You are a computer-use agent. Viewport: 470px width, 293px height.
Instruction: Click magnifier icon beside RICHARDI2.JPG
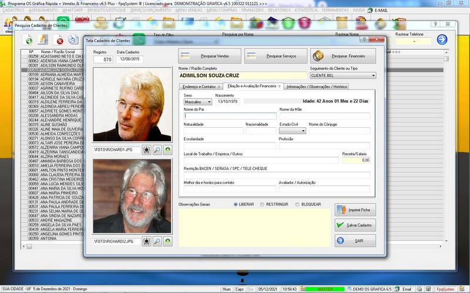click(157, 241)
